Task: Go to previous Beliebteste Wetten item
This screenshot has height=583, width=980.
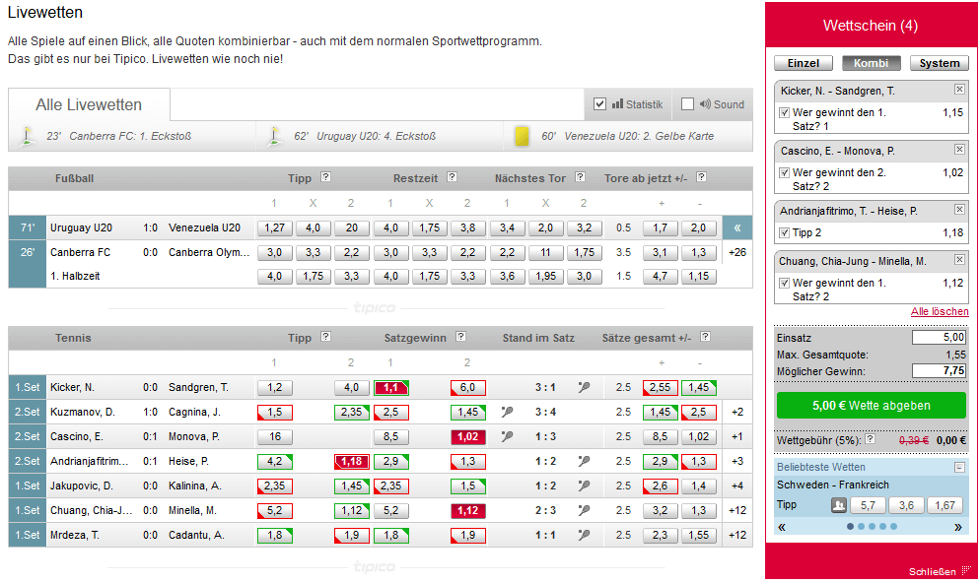Action: pyautogui.click(x=781, y=527)
